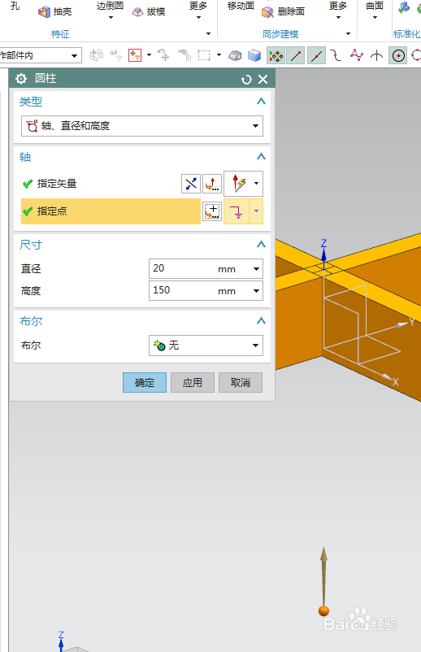Expand the 同步建模 group launcher arrow
This screenshot has width=421, height=652.
point(349,33)
